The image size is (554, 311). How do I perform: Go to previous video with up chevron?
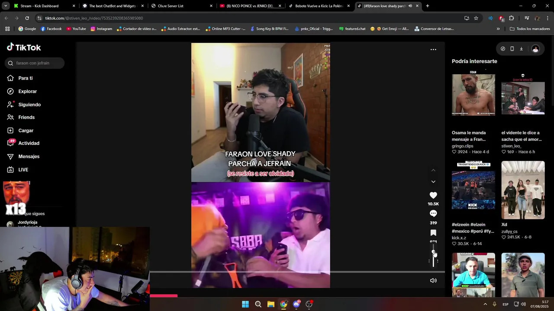click(x=433, y=170)
